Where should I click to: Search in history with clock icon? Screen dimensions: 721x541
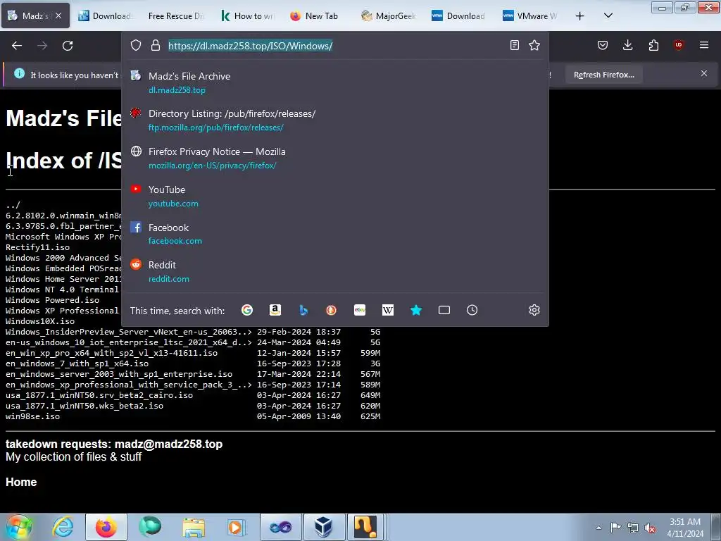coord(472,310)
